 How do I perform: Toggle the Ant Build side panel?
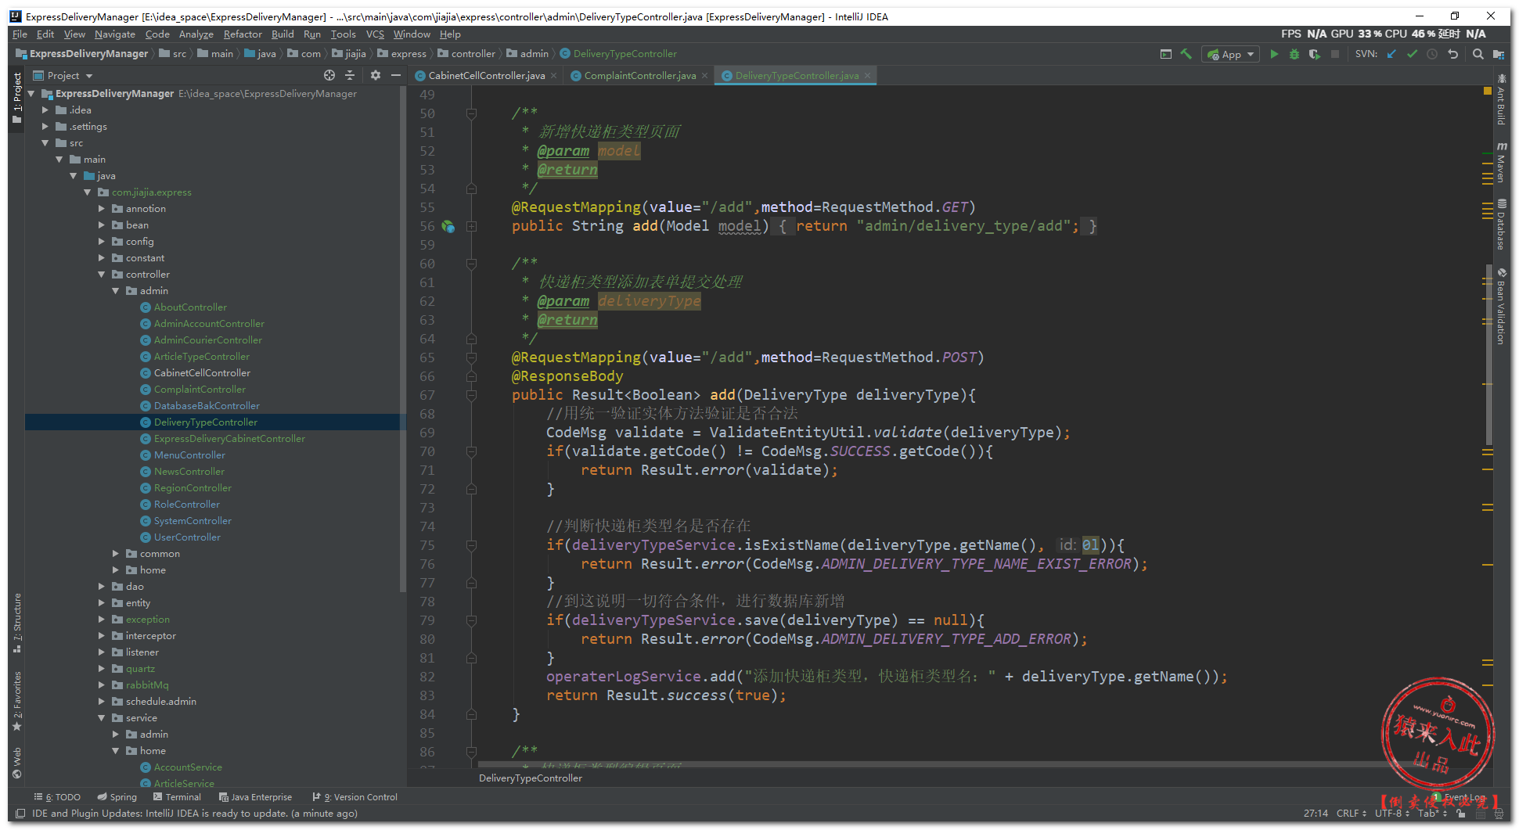[x=1501, y=99]
